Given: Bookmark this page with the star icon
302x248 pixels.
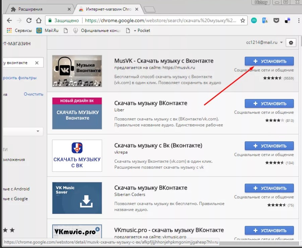Looking at the screenshot, I should 243,20.
